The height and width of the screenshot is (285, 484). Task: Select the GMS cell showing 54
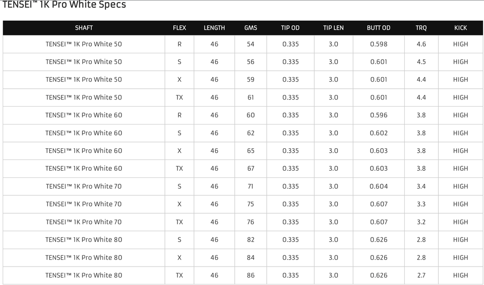click(x=251, y=44)
